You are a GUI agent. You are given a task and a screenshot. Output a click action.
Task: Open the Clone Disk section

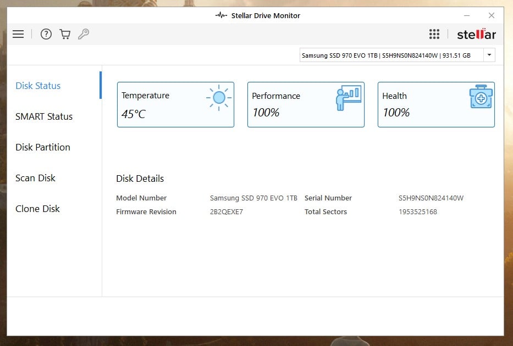[37, 209]
